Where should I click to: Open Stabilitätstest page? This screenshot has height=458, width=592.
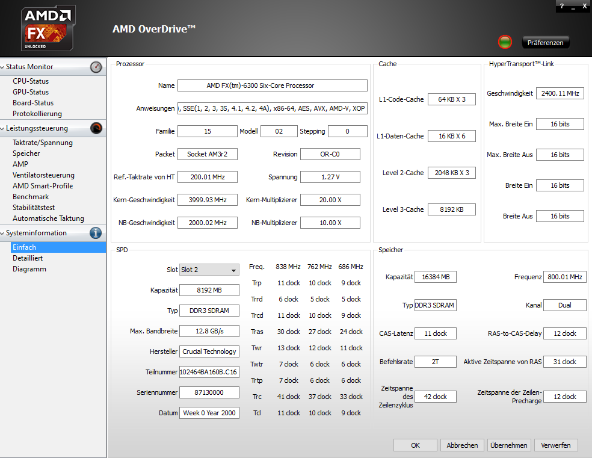tap(34, 208)
